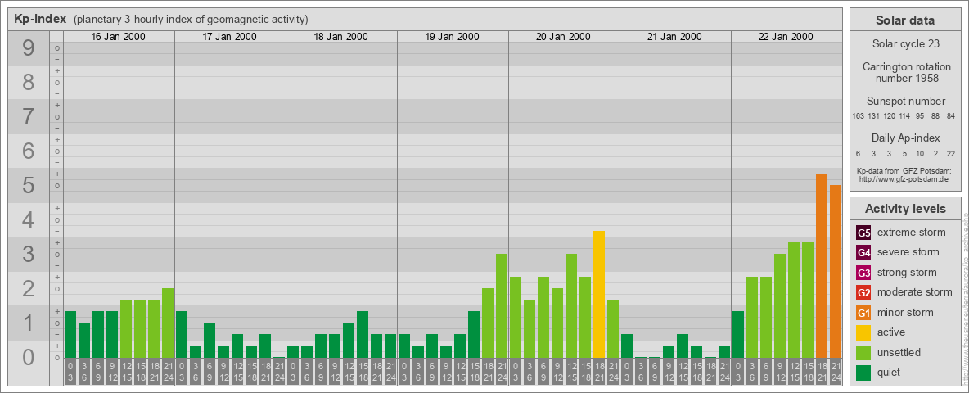Viewport: 969px width, 393px height.
Task: Click sunspot value 84
Action: point(950,116)
